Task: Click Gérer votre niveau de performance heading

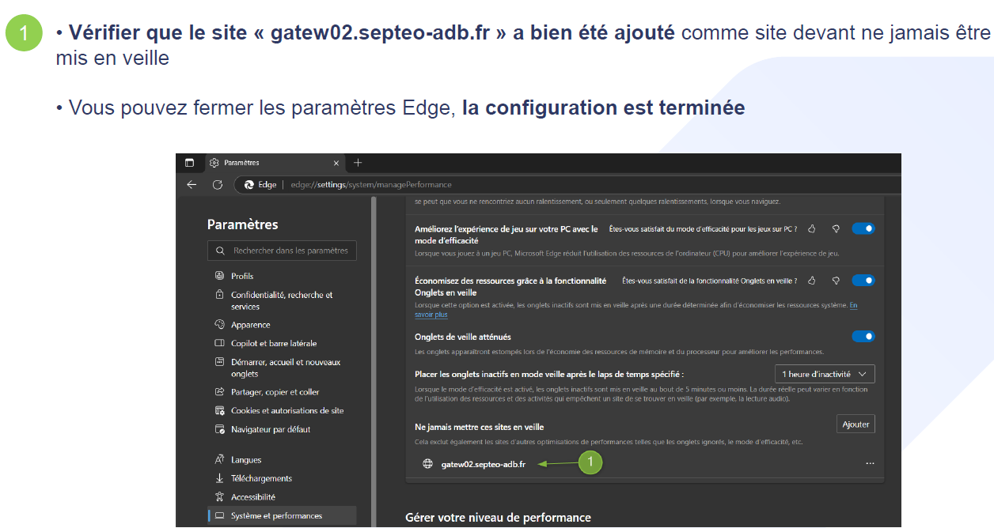Action: 498,518
